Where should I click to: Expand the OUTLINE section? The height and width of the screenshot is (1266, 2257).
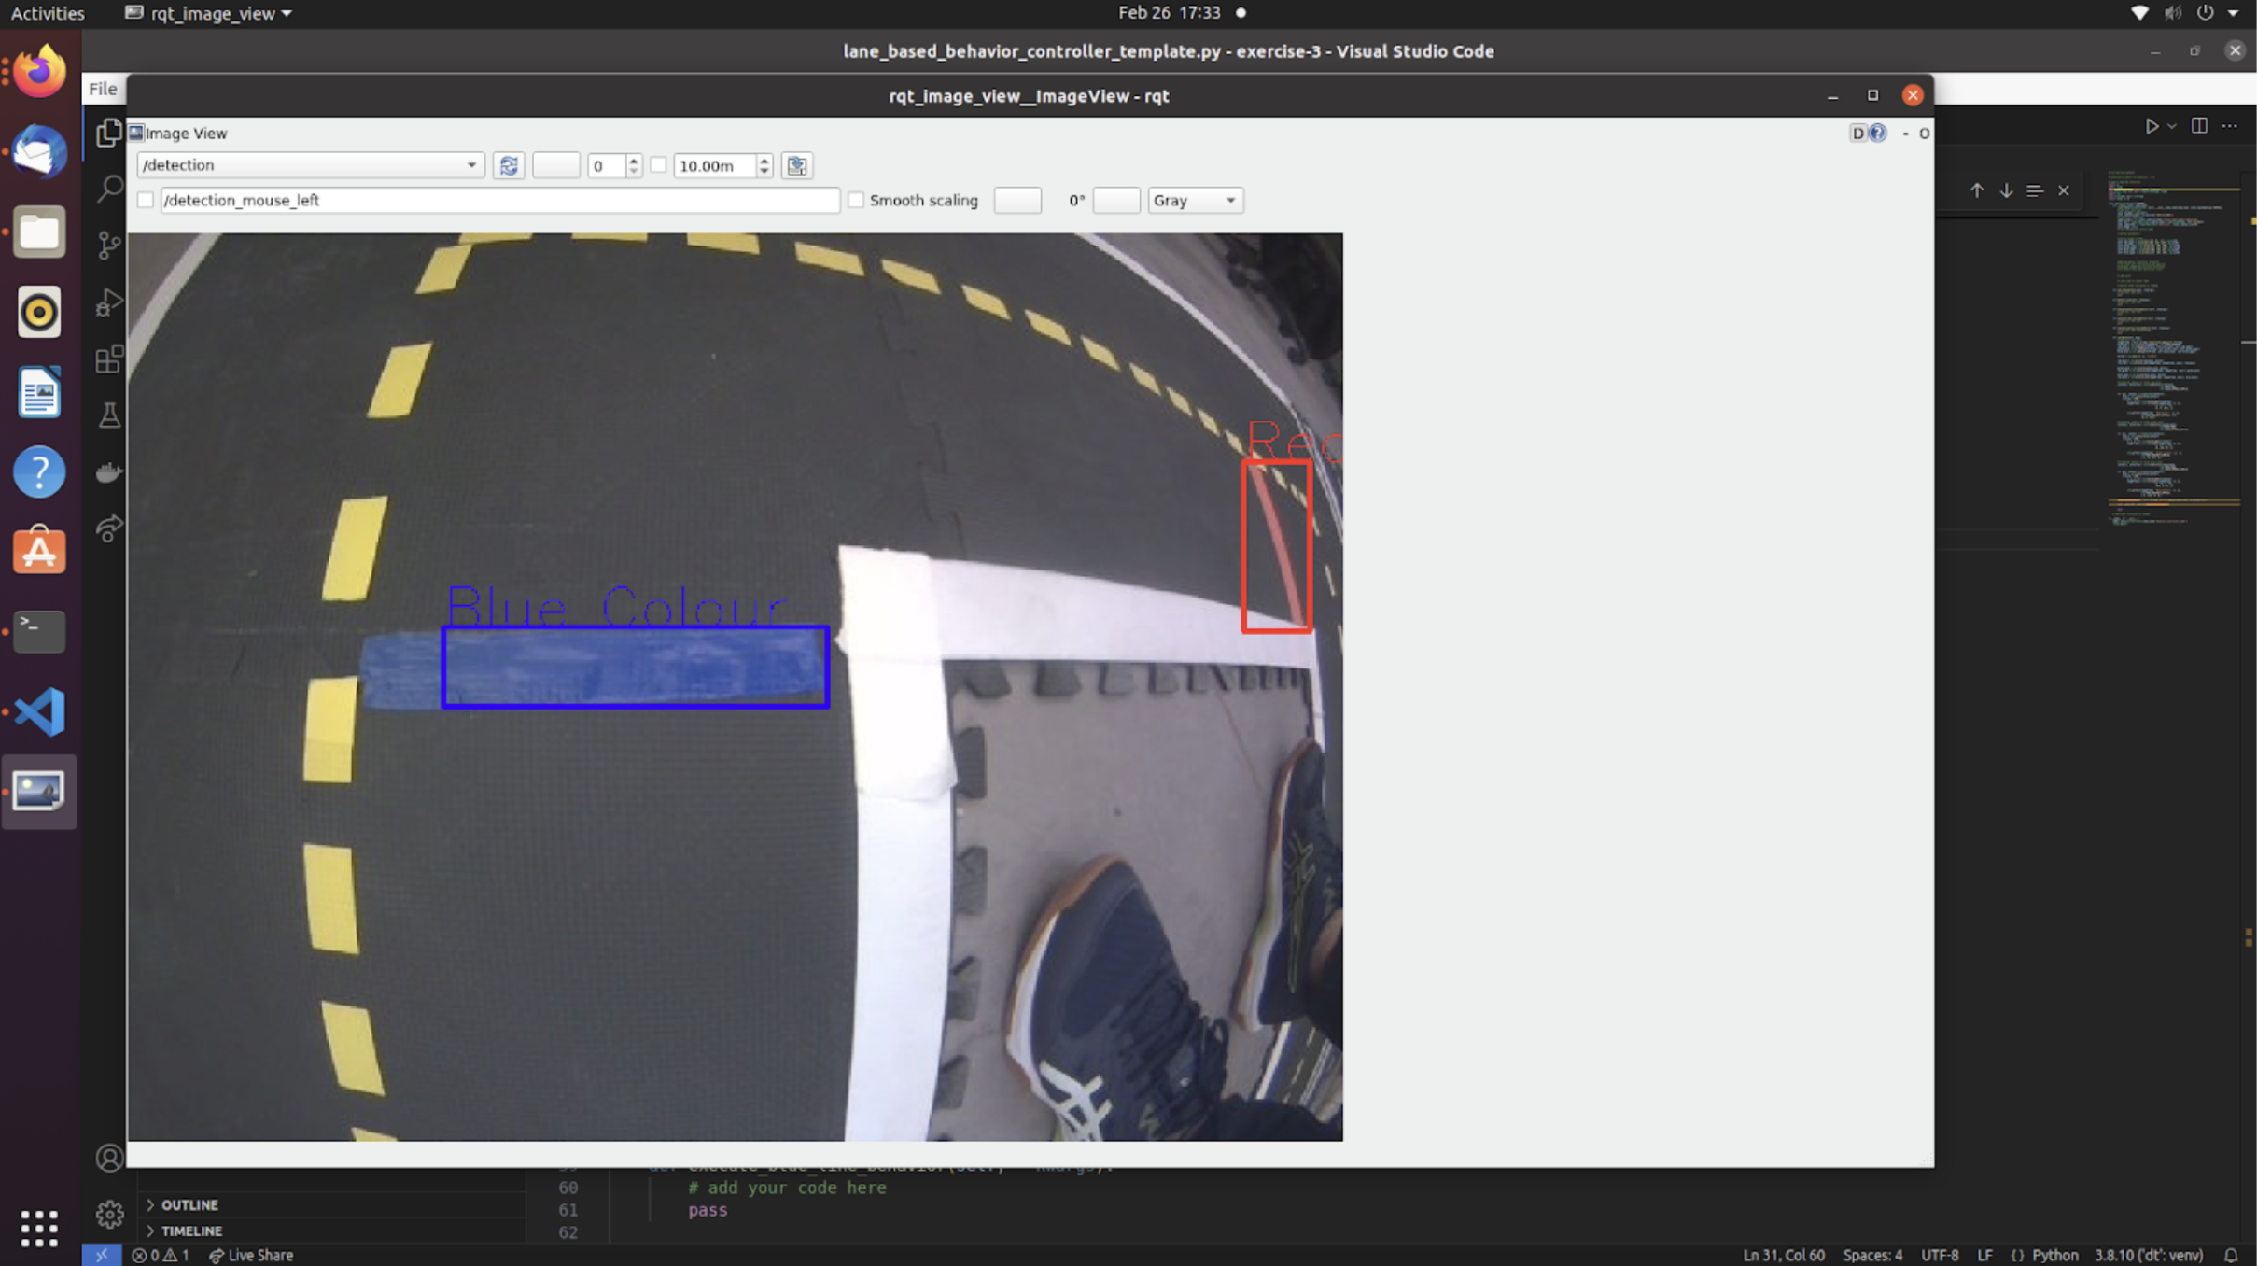click(189, 1204)
